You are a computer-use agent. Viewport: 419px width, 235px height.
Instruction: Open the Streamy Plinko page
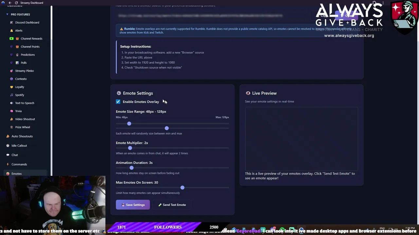[24, 71]
